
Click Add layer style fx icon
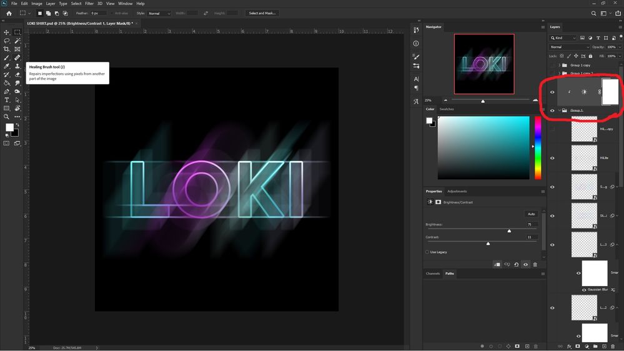[x=569, y=346]
